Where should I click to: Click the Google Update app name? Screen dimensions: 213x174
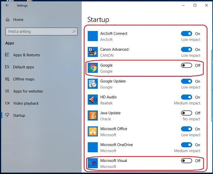[x=113, y=81]
